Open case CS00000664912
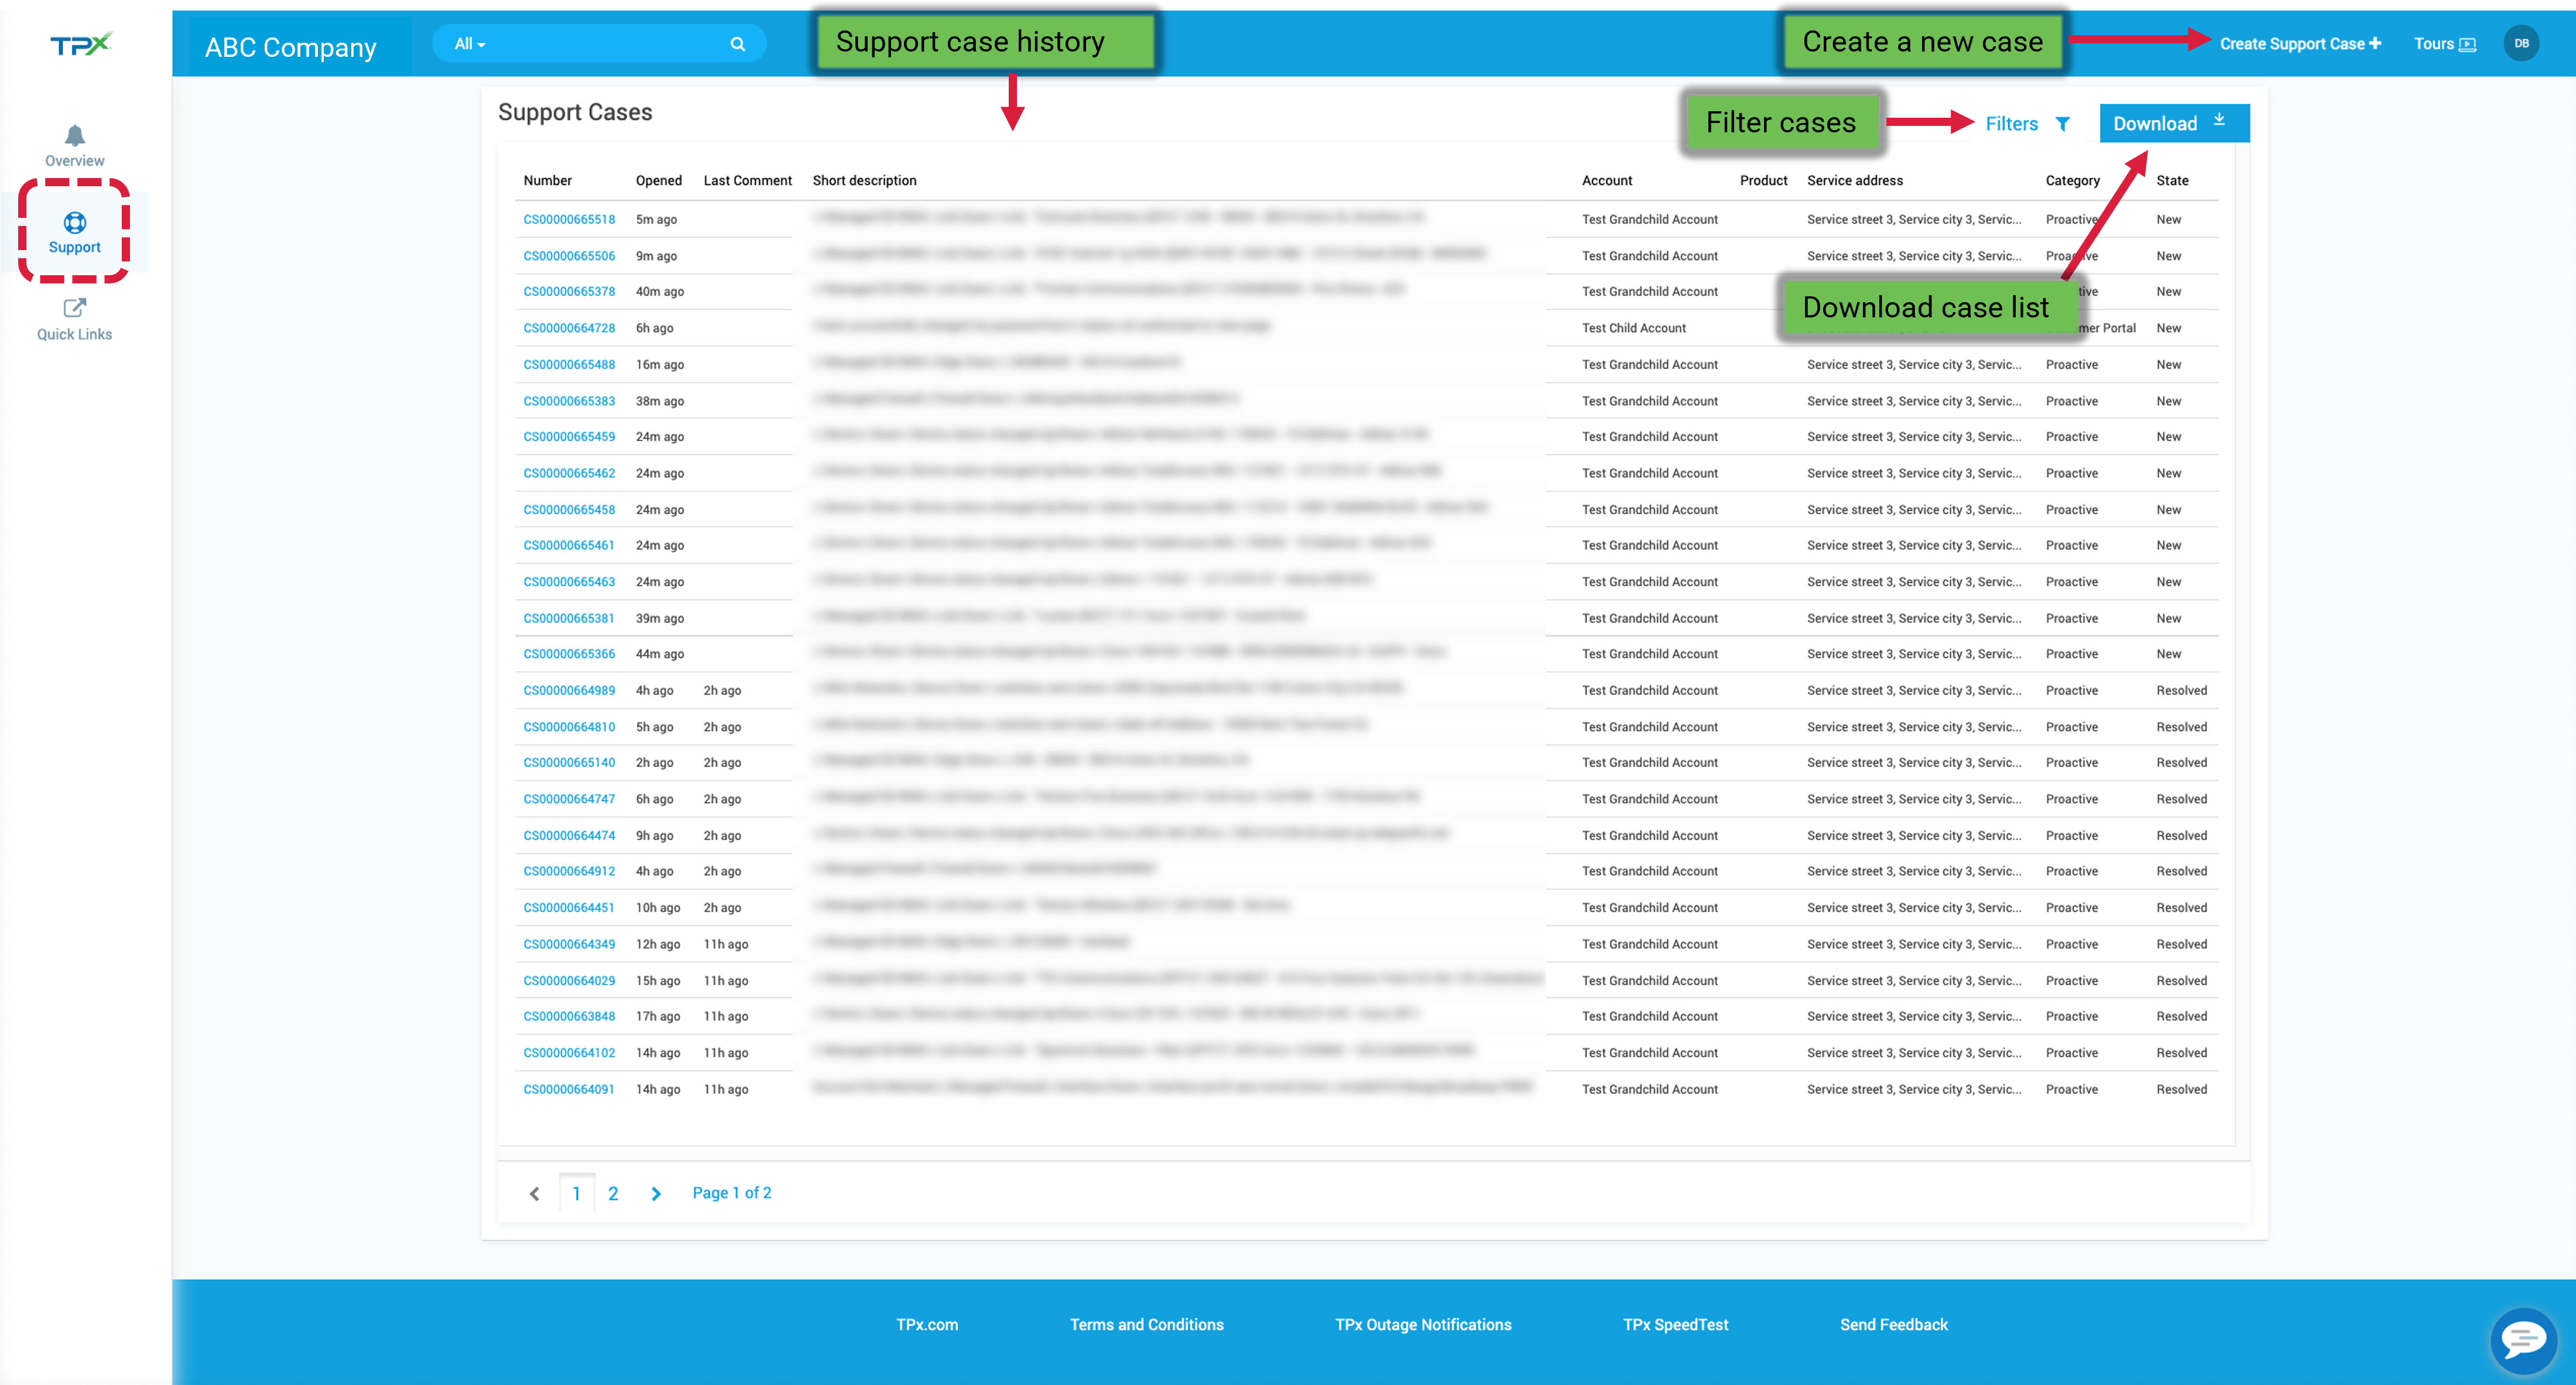 click(569, 871)
